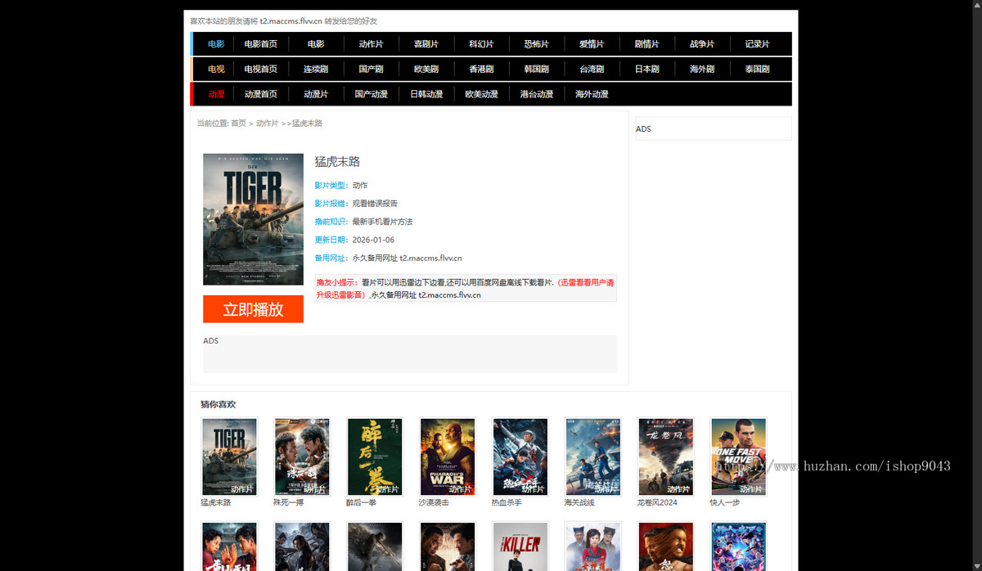Viewport: 982px width, 571px height.
Task: Click 殊死一搏 title text link
Action: (288, 502)
